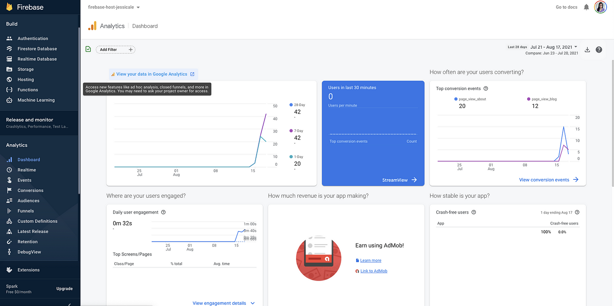614x306 pixels.
Task: Open the date range dropdown Jul 21 - Aug 17
Action: click(x=553, y=47)
